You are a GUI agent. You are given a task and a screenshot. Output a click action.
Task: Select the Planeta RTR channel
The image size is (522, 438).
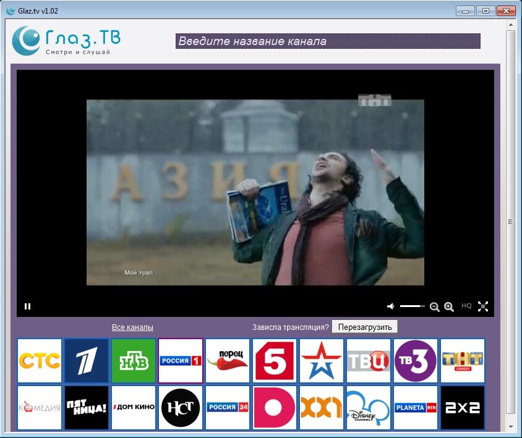tap(416, 408)
